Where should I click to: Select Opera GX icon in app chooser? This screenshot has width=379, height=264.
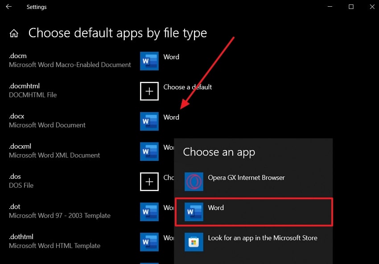click(194, 182)
